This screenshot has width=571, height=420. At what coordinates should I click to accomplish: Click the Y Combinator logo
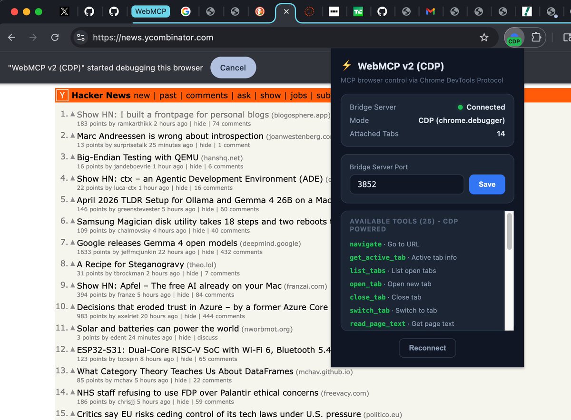[62, 96]
